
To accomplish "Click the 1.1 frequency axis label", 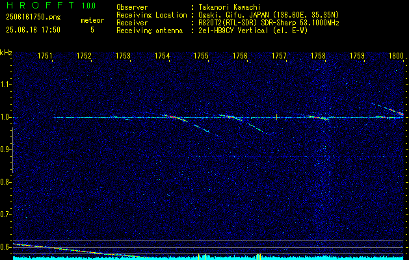I will click(5, 84).
